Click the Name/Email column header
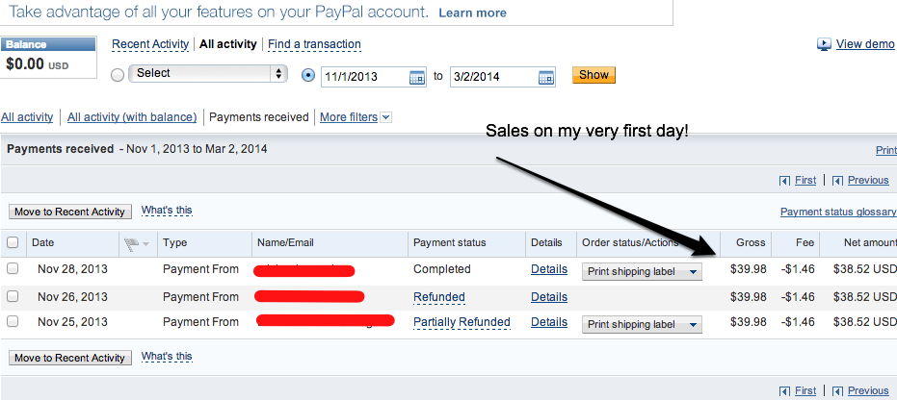The width and height of the screenshot is (897, 400). coord(285,242)
